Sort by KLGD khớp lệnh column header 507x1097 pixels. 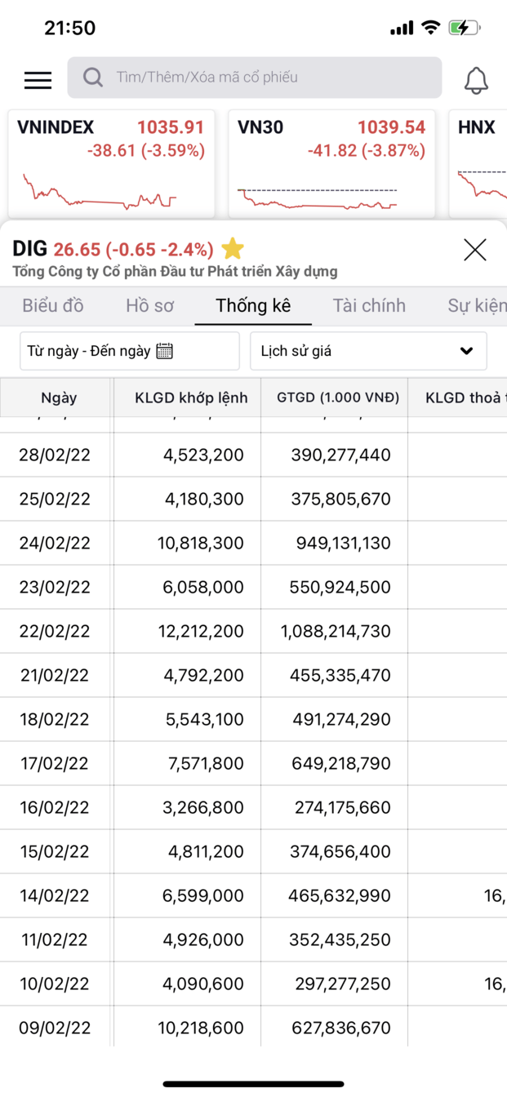click(191, 398)
